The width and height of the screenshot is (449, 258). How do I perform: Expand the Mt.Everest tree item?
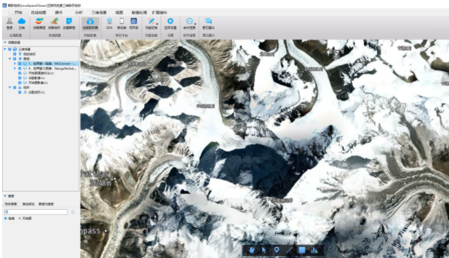click(15, 64)
